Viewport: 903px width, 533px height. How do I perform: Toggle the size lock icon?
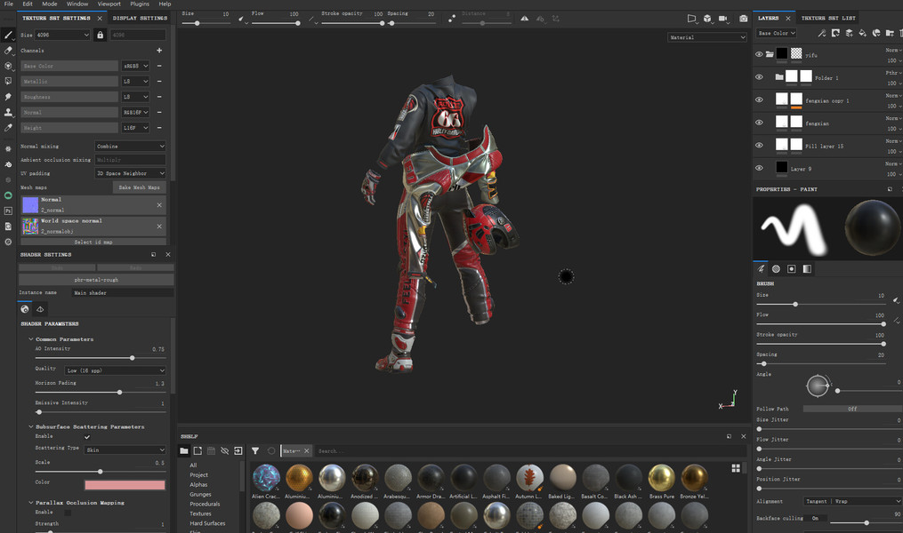pyautogui.click(x=100, y=35)
